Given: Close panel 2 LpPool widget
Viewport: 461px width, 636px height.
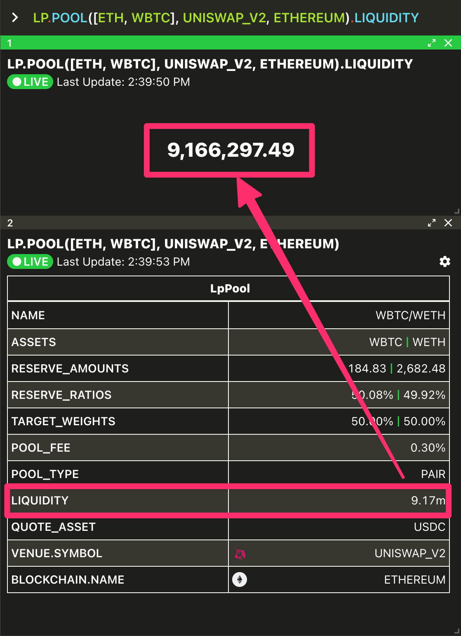Looking at the screenshot, I should point(448,223).
